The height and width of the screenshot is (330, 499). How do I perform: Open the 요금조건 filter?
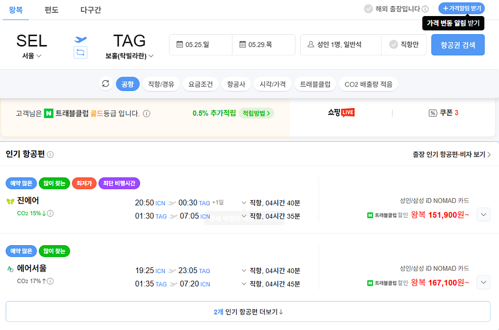(x=200, y=84)
